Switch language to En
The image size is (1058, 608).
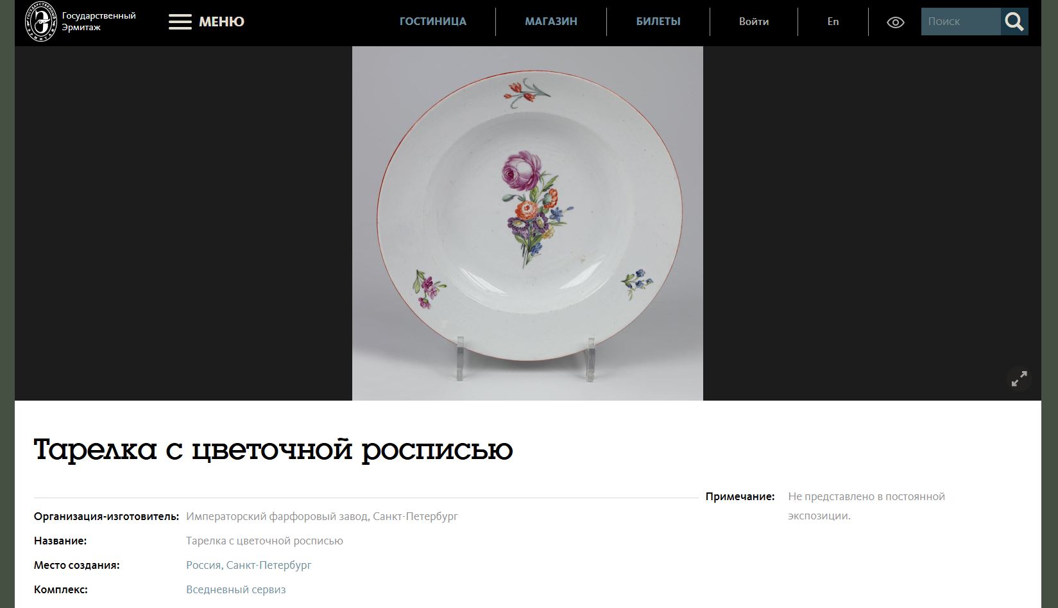833,21
